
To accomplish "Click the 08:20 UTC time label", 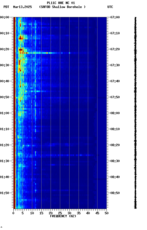I will click(115, 145).
